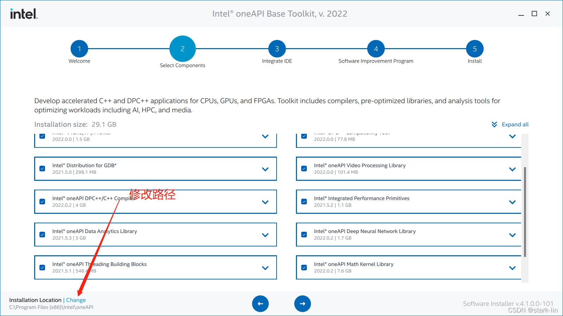The height and width of the screenshot is (316, 563).
Task: Switch to the Select Components step
Action: point(182,49)
